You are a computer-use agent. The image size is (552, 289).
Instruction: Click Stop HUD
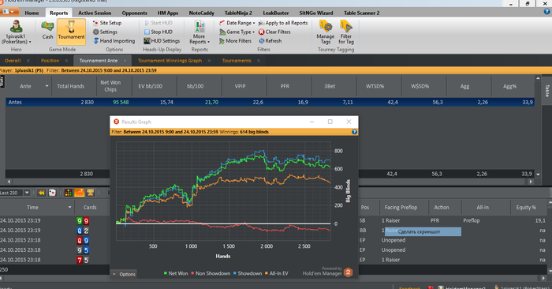coord(158,32)
